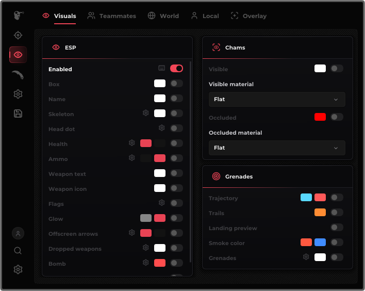Click the Occluded material label
This screenshot has height=291, width=365.
point(235,133)
